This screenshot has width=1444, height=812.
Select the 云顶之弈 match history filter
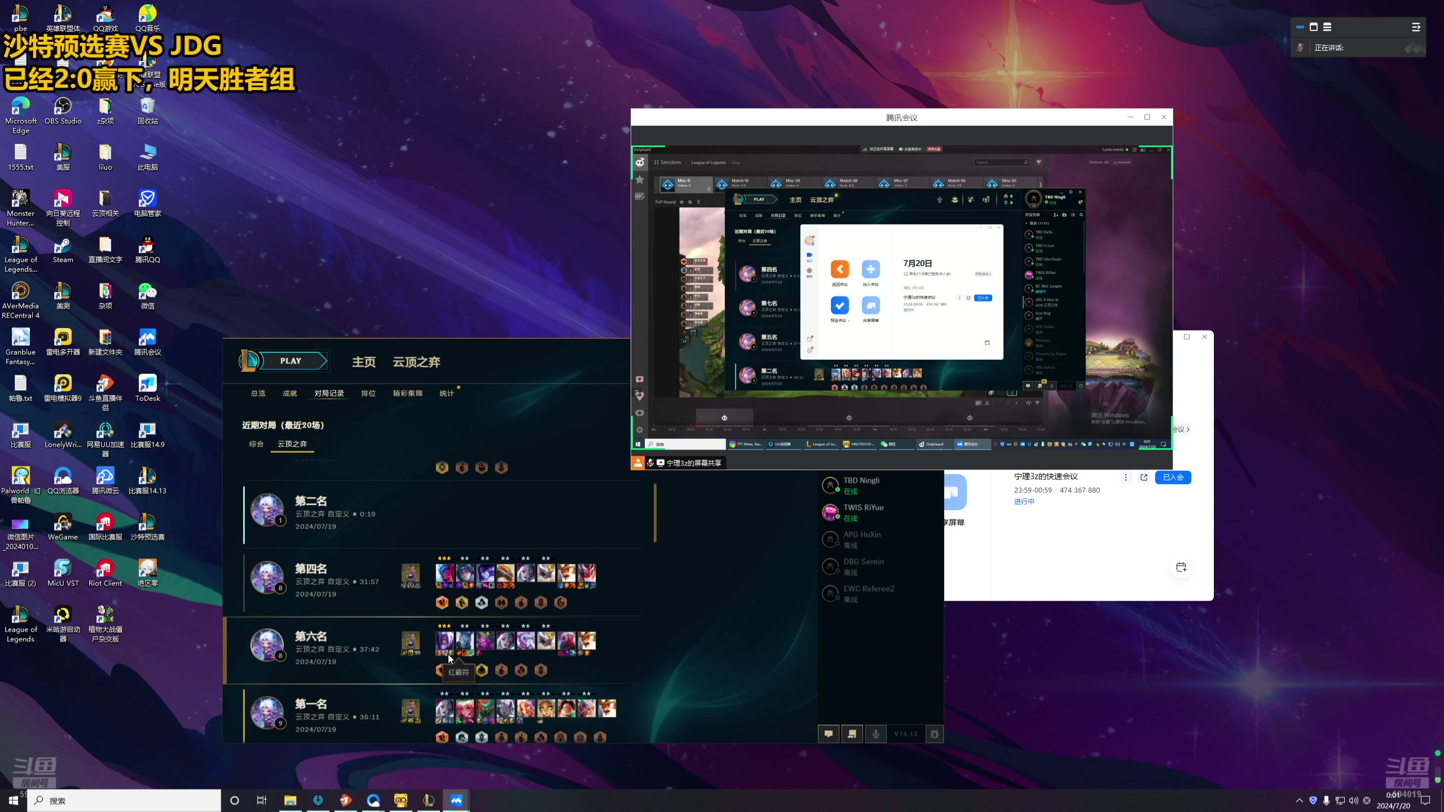pyautogui.click(x=292, y=444)
